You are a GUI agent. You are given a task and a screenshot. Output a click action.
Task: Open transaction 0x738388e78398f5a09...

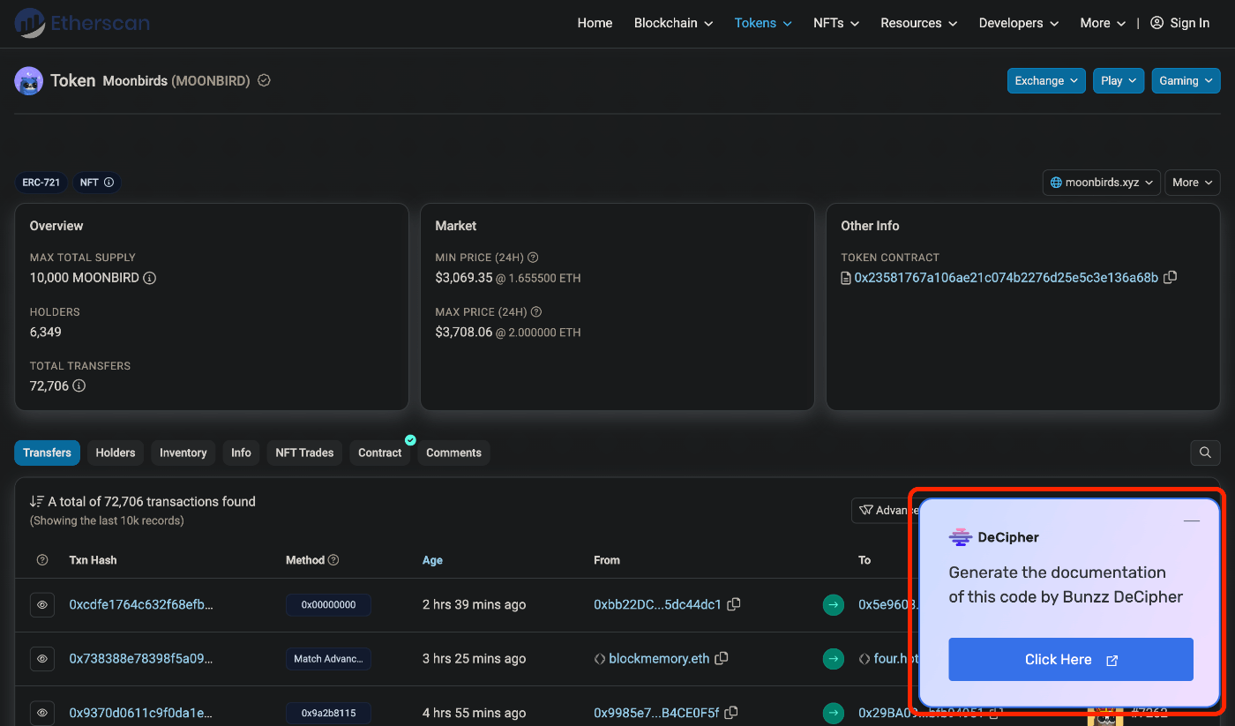[x=141, y=659]
